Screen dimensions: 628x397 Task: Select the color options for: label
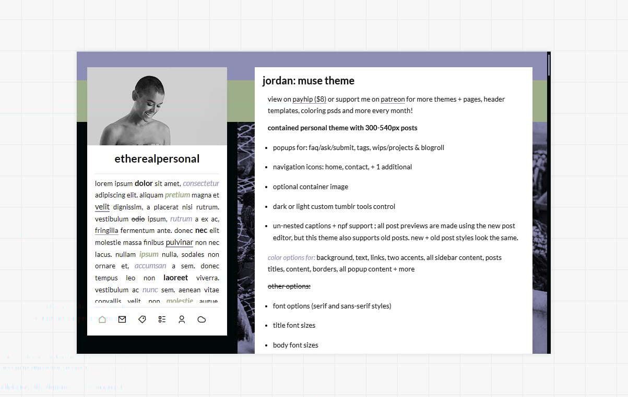[291, 257]
